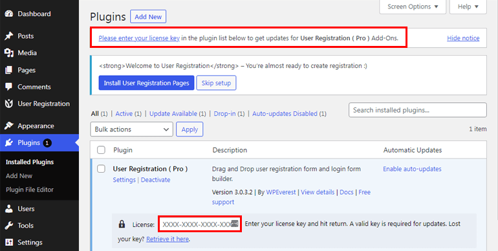Click the license padlock icon

pos(122,224)
